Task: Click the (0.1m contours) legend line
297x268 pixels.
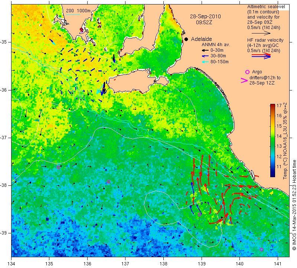Action: coord(263,12)
